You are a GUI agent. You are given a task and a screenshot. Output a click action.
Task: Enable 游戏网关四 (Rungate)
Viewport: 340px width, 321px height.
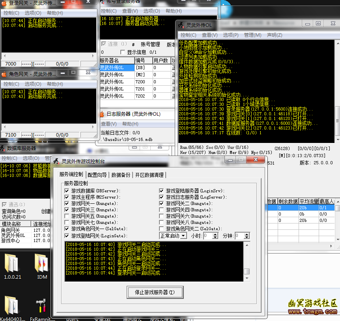[x=161, y=210]
